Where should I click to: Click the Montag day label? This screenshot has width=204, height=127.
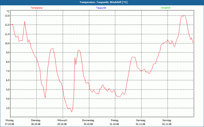pyautogui.click(x=9, y=120)
